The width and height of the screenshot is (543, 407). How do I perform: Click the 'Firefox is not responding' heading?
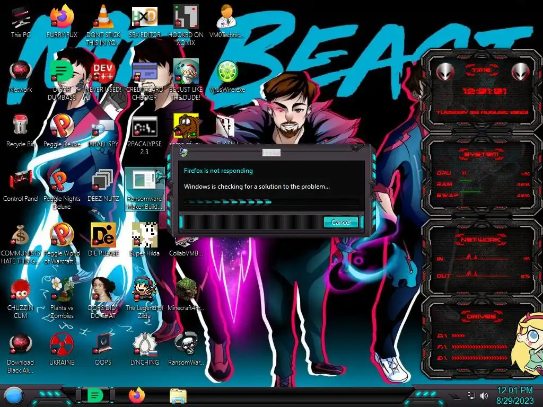coord(218,171)
